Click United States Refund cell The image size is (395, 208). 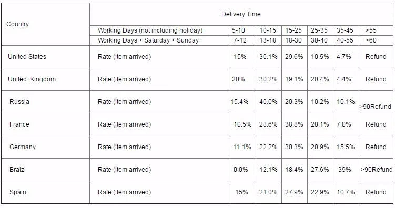point(376,57)
